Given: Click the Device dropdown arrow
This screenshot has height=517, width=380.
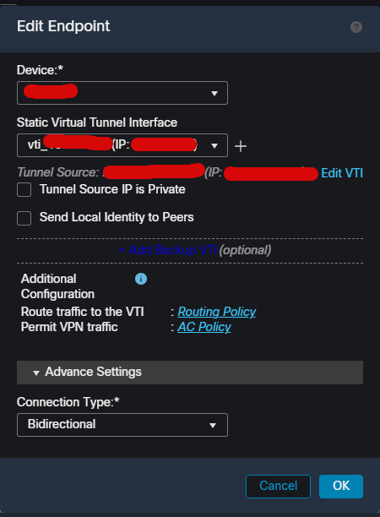Looking at the screenshot, I should (214, 94).
